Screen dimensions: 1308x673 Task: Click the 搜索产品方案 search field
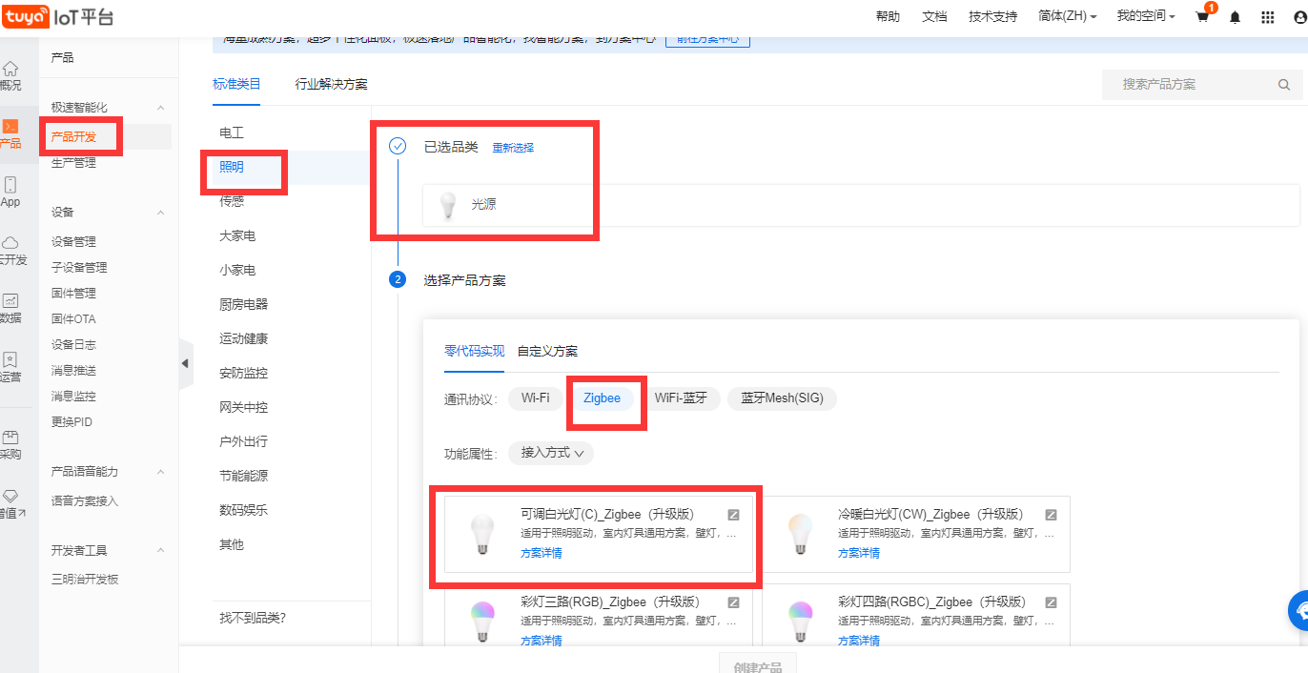1192,85
